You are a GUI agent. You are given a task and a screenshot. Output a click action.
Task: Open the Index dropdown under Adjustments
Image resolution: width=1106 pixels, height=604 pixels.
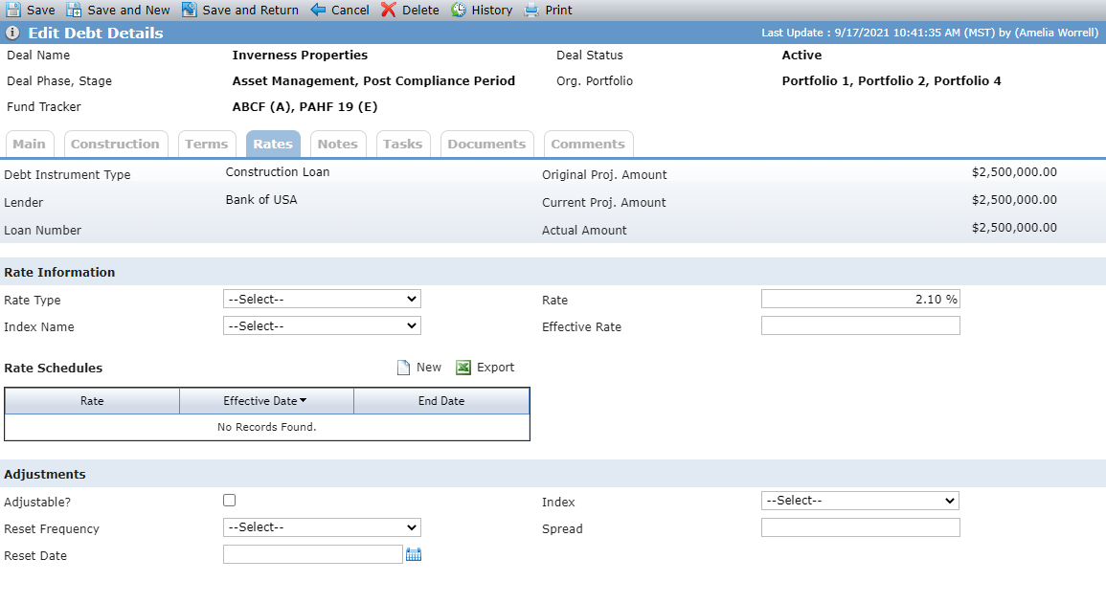pyautogui.click(x=860, y=501)
